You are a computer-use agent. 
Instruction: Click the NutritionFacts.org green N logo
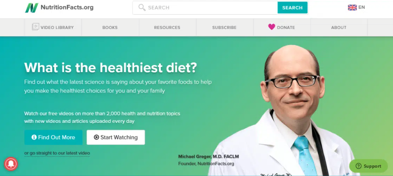click(x=32, y=8)
